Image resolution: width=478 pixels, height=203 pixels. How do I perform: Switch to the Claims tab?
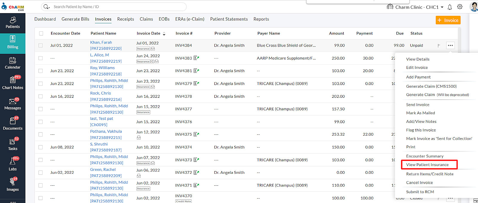[x=146, y=19]
